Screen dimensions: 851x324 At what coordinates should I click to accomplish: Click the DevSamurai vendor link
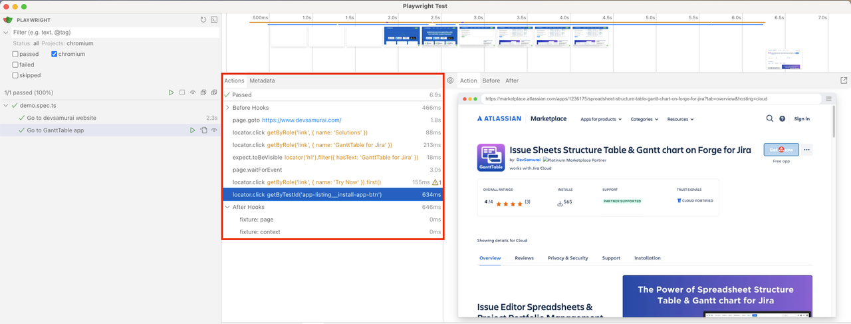(529, 160)
